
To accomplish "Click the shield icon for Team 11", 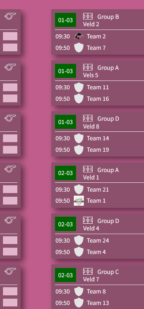I will click(79, 87).
